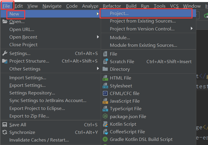This screenshot has width=208, height=145.
Task: Click the TypeScript File icon
Action: click(x=105, y=109)
